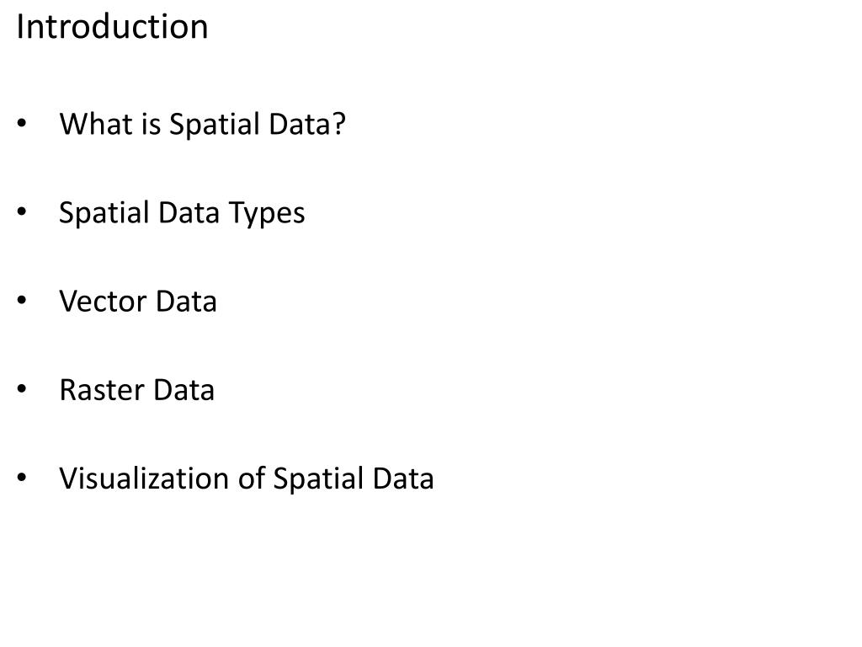Click the bullet point before 'Spatial Data Types'
This screenshot has width=862, height=647.
[x=23, y=214]
